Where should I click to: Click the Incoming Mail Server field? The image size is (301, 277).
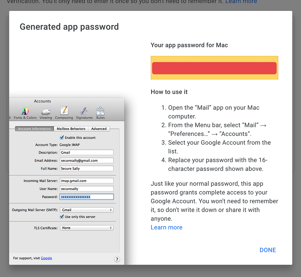coord(87,181)
